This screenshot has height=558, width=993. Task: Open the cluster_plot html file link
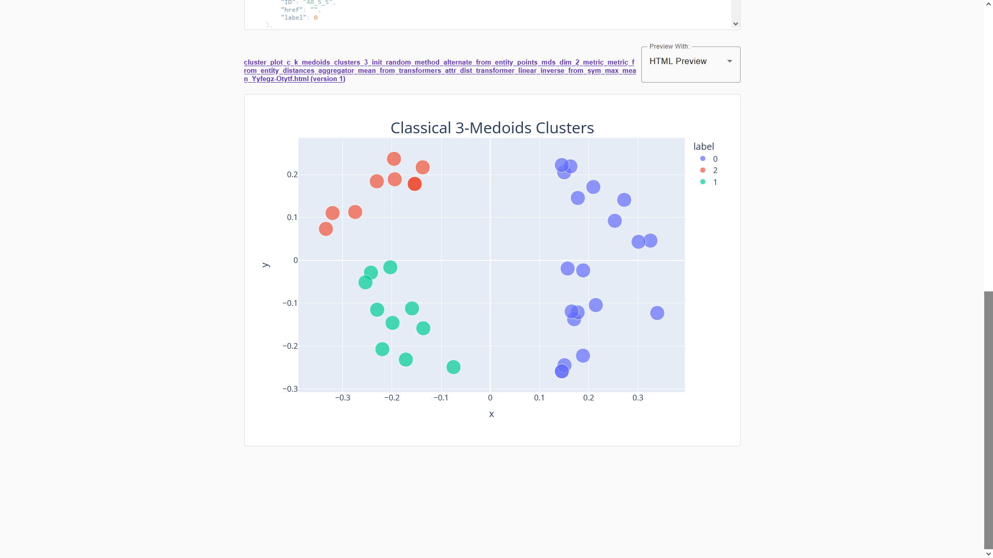(440, 70)
